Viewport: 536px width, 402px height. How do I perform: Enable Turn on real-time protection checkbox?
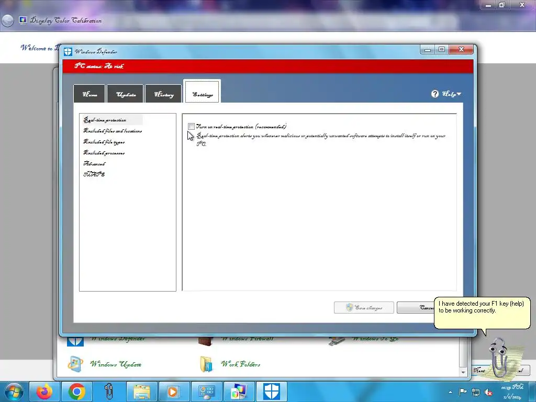pos(191,127)
